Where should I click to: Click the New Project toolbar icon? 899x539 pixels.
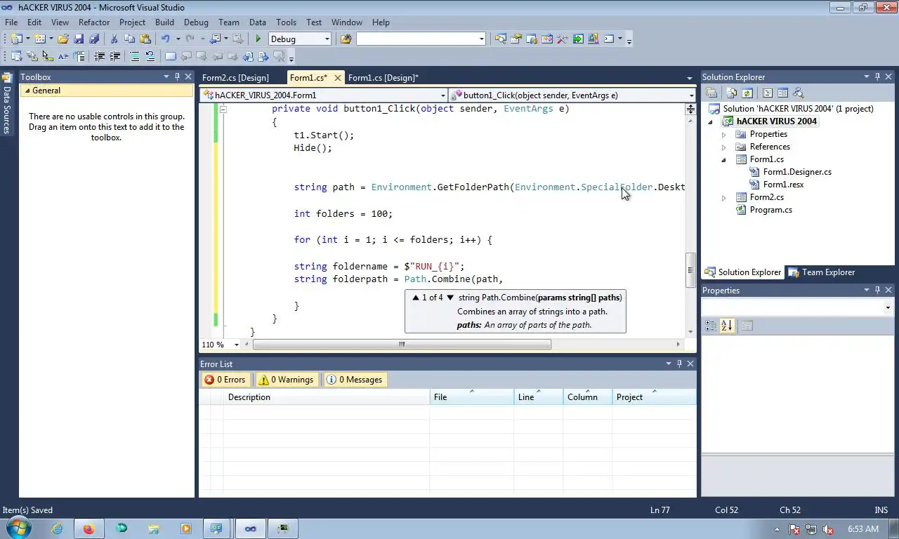pos(15,39)
